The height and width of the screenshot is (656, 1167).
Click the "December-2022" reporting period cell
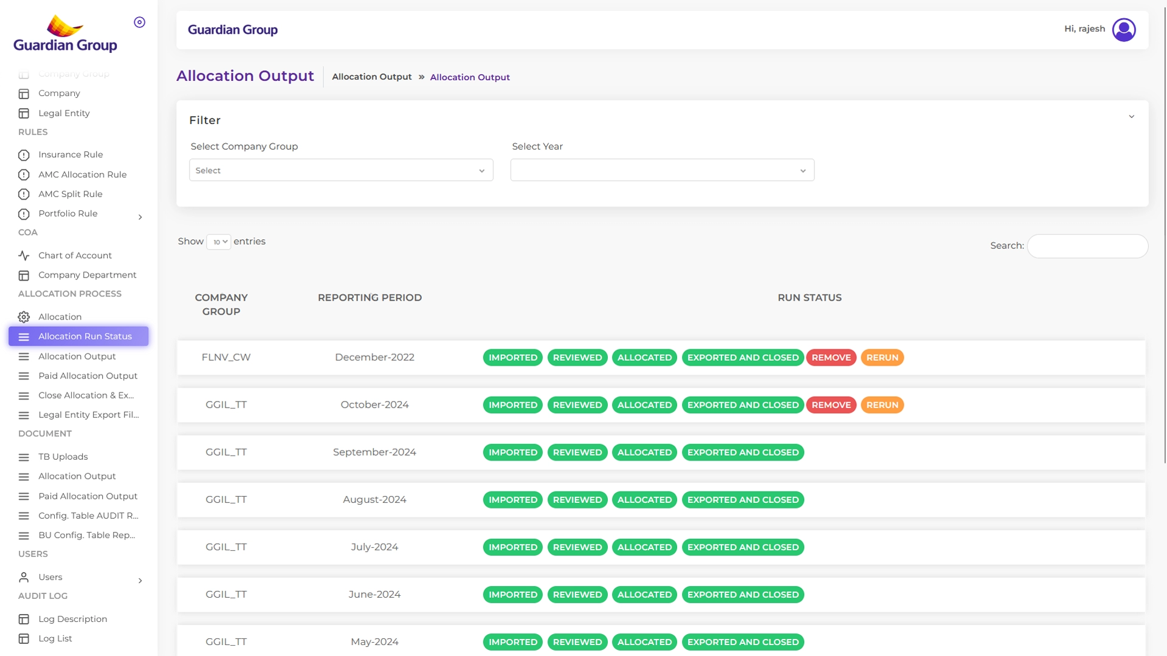(374, 357)
